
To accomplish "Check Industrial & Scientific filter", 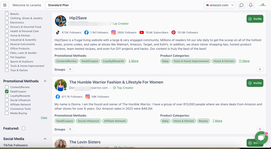I will point(7,40).
